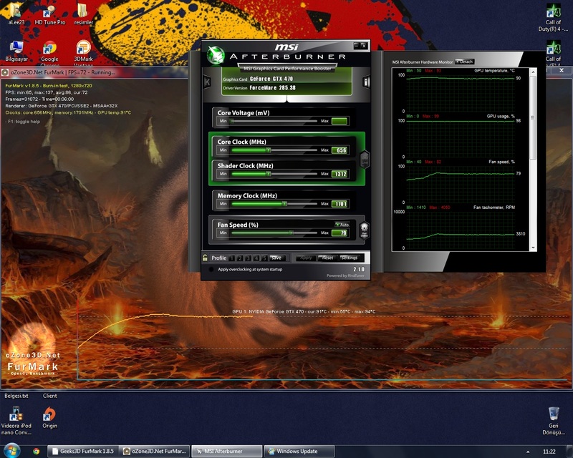Open the Bilgisayar desktop icon
Screen dimensions: 573x458
tap(16, 51)
